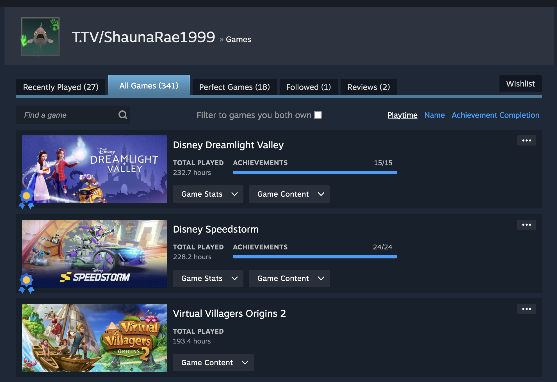Screen dimensions: 557x382
Task: Click the ACHIEVEMENTS label under Disney Speedstorm
Action: (260, 247)
